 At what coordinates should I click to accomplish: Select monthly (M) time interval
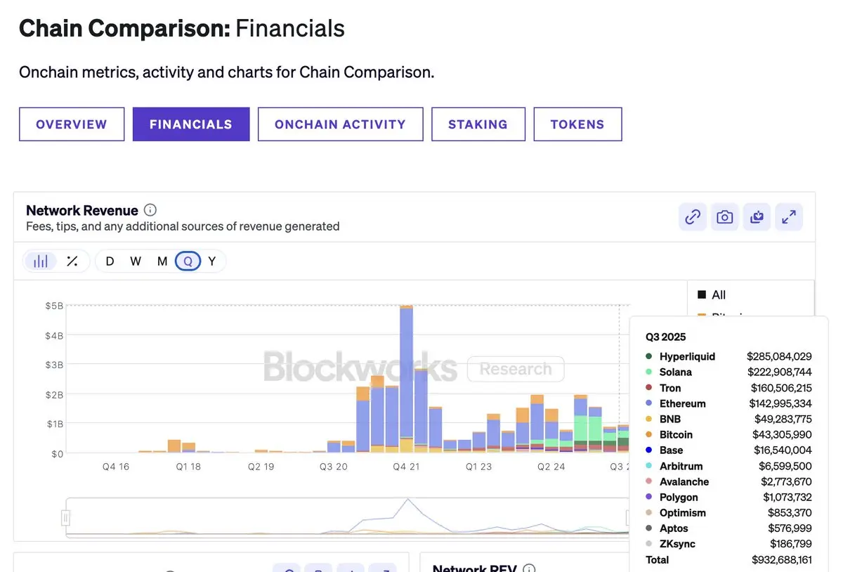(162, 261)
